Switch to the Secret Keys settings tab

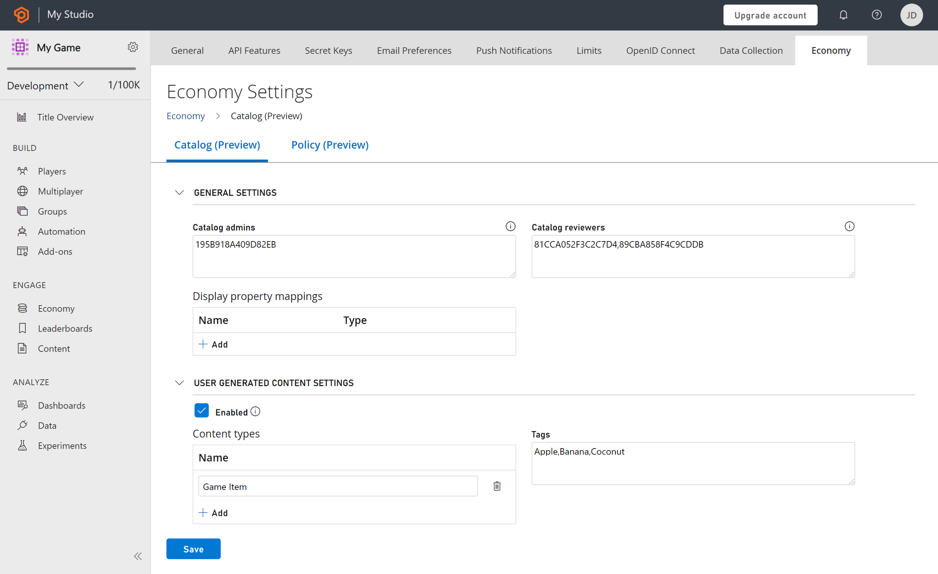point(328,50)
